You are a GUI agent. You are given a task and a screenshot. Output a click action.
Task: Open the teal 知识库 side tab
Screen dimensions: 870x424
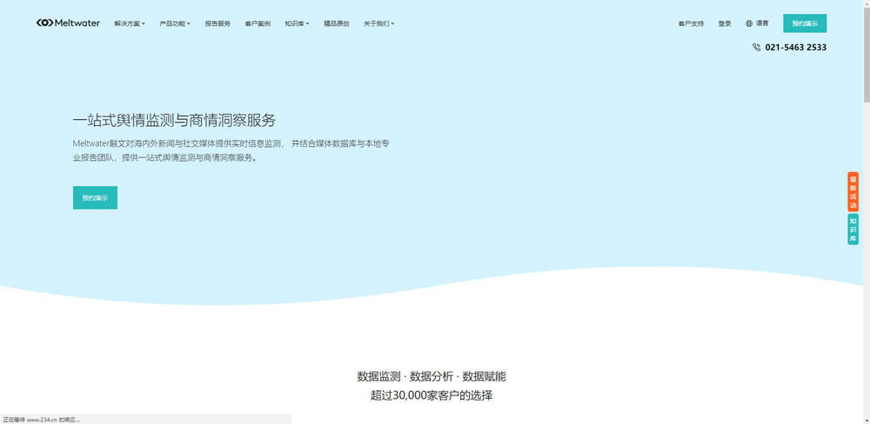853,229
